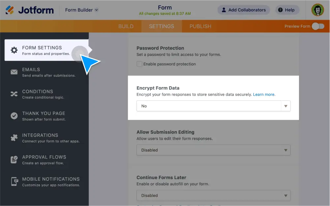This screenshot has height=206, width=330.
Task: Open Form Settings via the gear icon
Action: tap(14, 50)
